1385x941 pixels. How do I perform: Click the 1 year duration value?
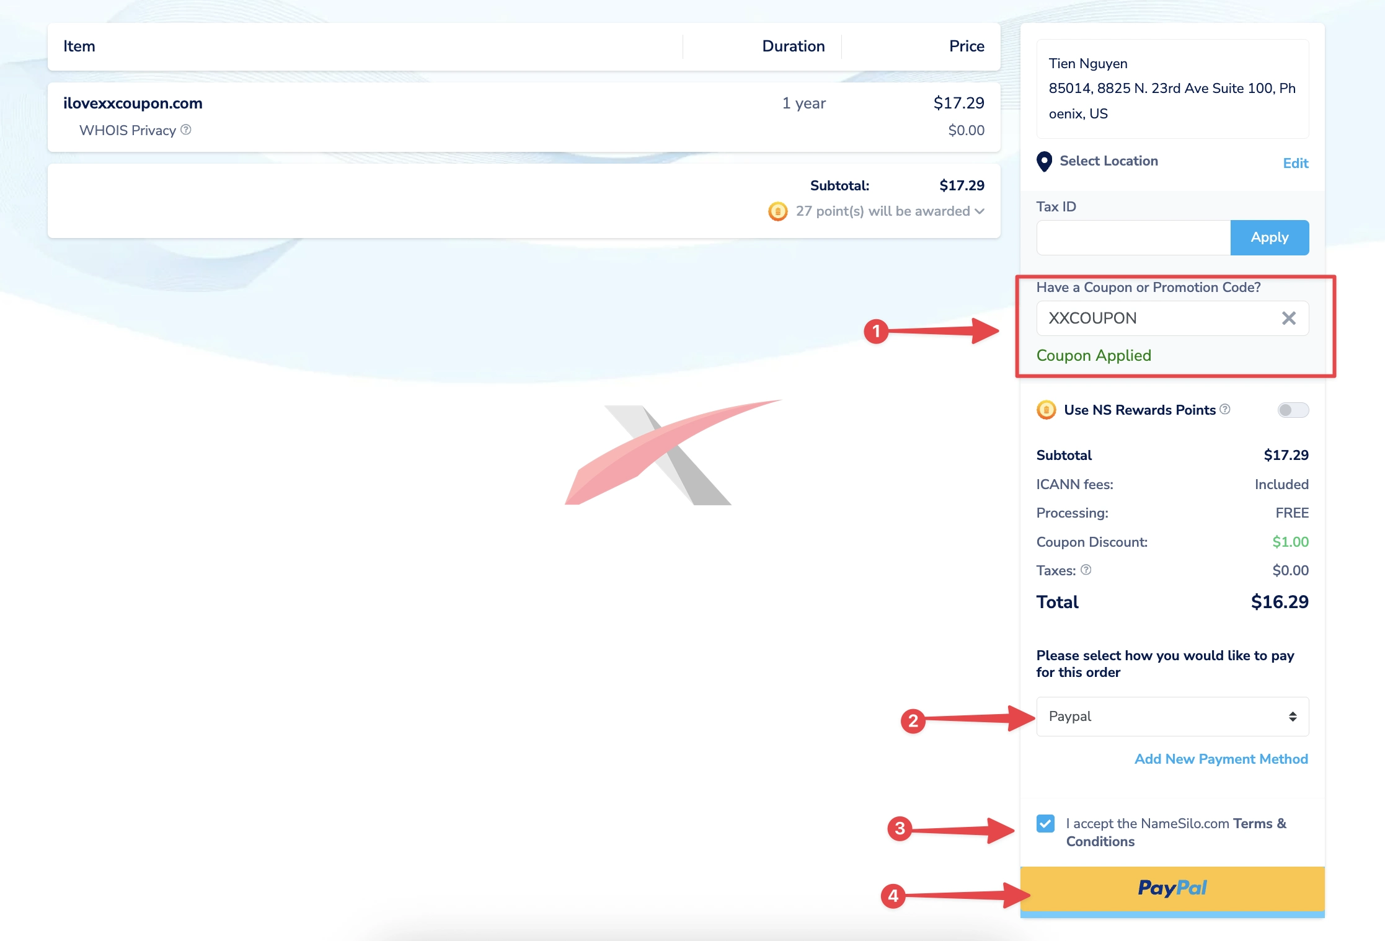(x=804, y=103)
